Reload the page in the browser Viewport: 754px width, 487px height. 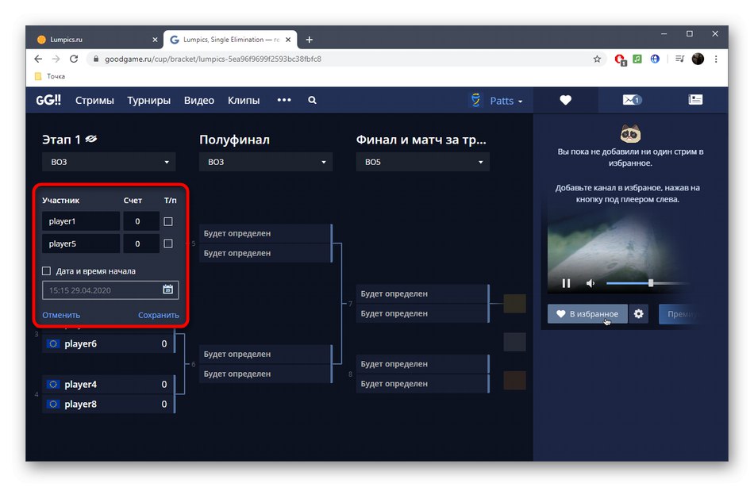click(74, 59)
